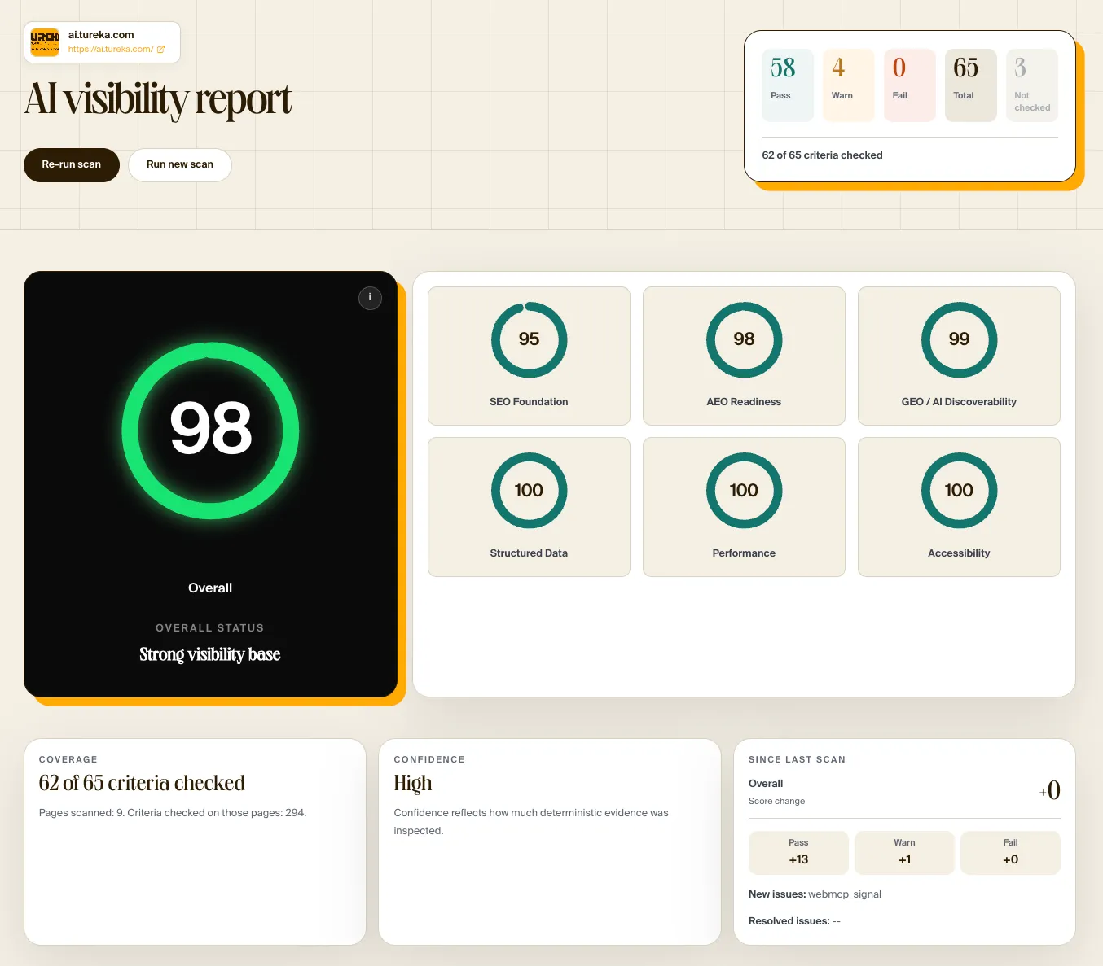
Task: Open the Structured Data score card
Action: (529, 507)
